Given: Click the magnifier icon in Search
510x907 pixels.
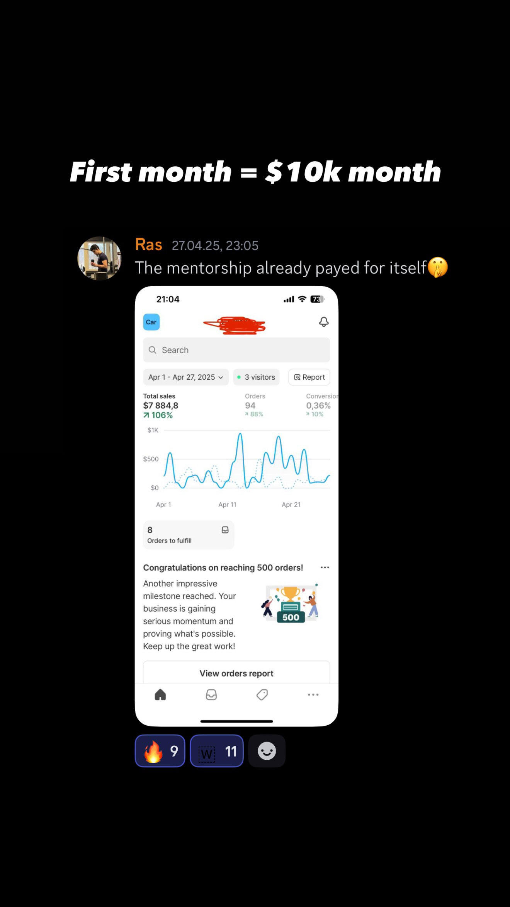Looking at the screenshot, I should 153,350.
